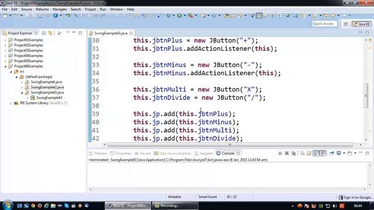Viewport: 374px width, 210px height.
Task: Click the Open Type toolbar icon
Action: point(226,16)
